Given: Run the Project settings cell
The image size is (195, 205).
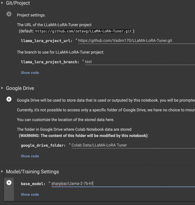Looking at the screenshot, I should tap(9, 14).
